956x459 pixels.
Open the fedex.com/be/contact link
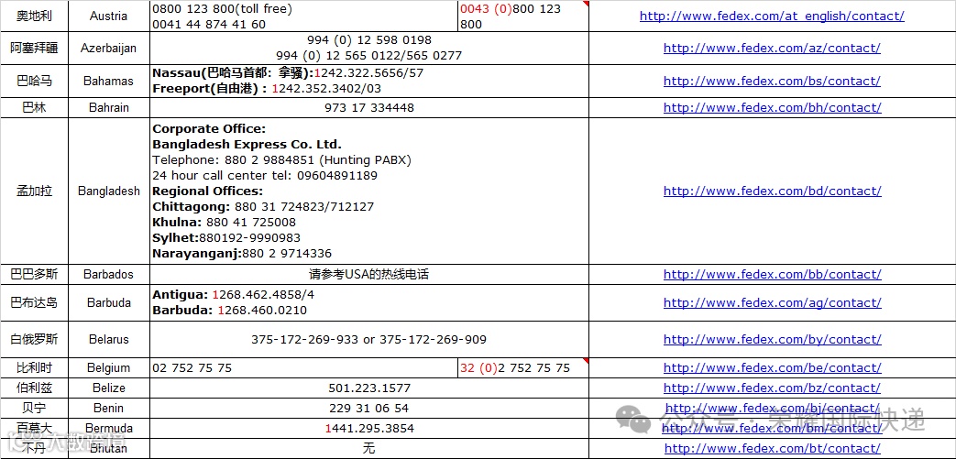[772, 368]
